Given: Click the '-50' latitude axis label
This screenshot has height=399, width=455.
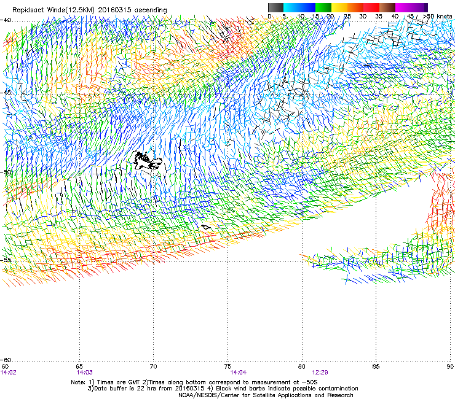Looking at the screenshot, I should click(6, 172).
